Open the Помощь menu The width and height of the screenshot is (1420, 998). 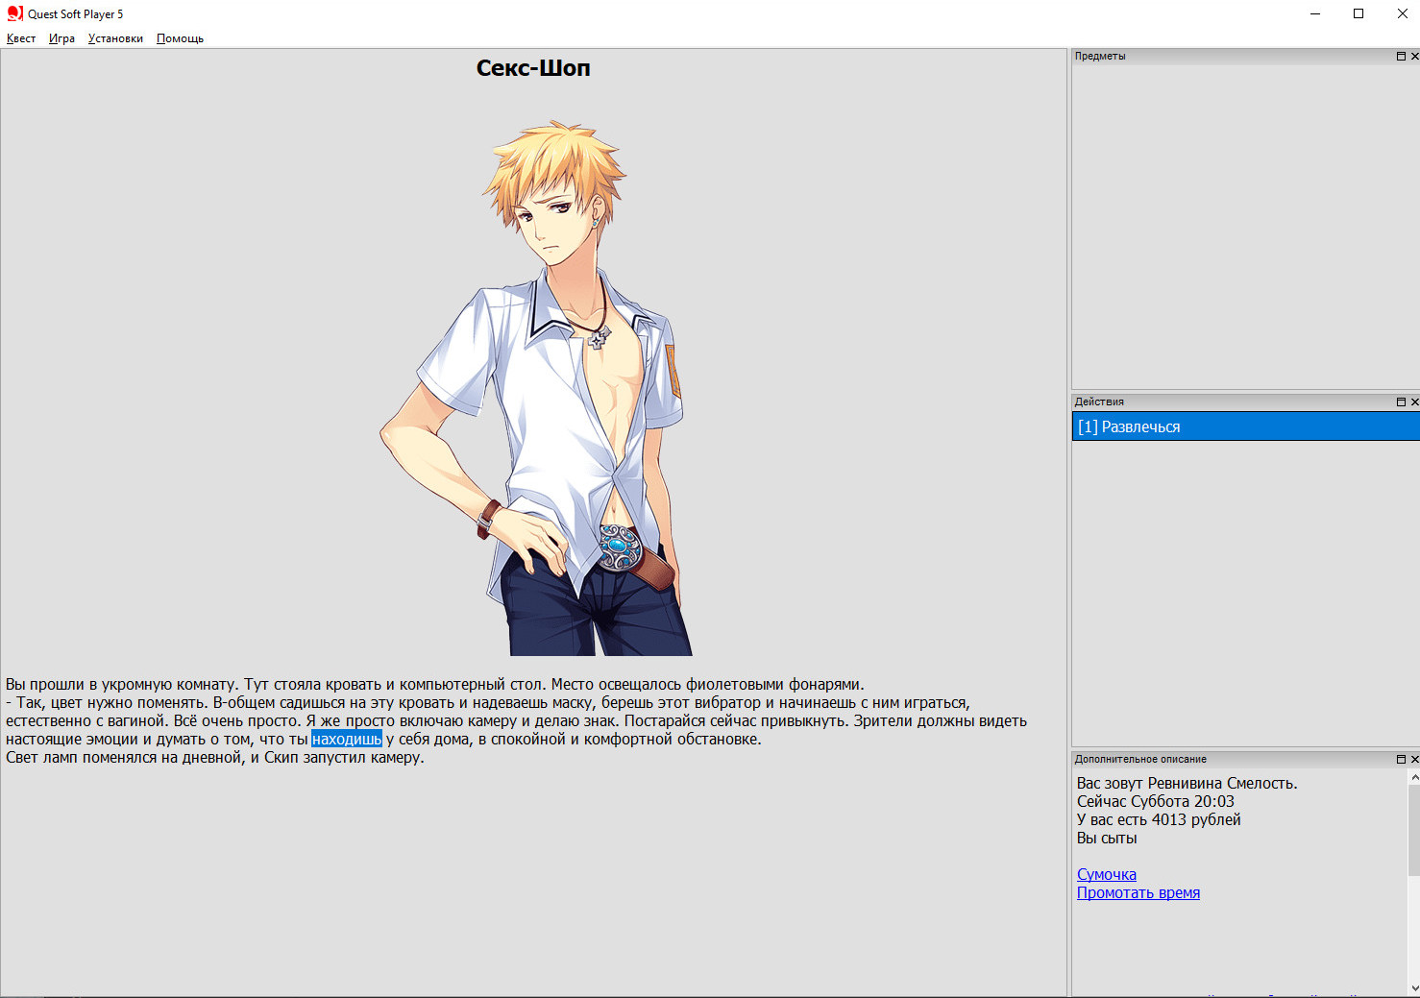coord(180,38)
